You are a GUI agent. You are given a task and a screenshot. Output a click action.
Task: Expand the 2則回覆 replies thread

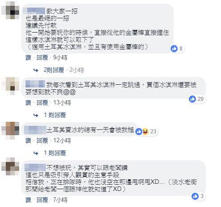point(54,70)
